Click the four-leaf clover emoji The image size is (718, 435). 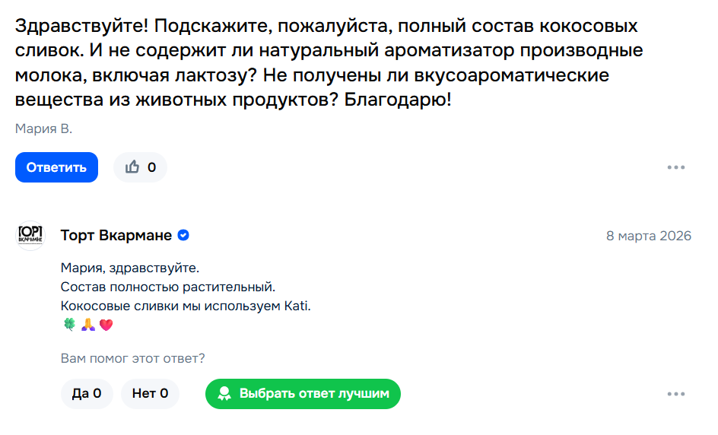pyautogui.click(x=69, y=325)
